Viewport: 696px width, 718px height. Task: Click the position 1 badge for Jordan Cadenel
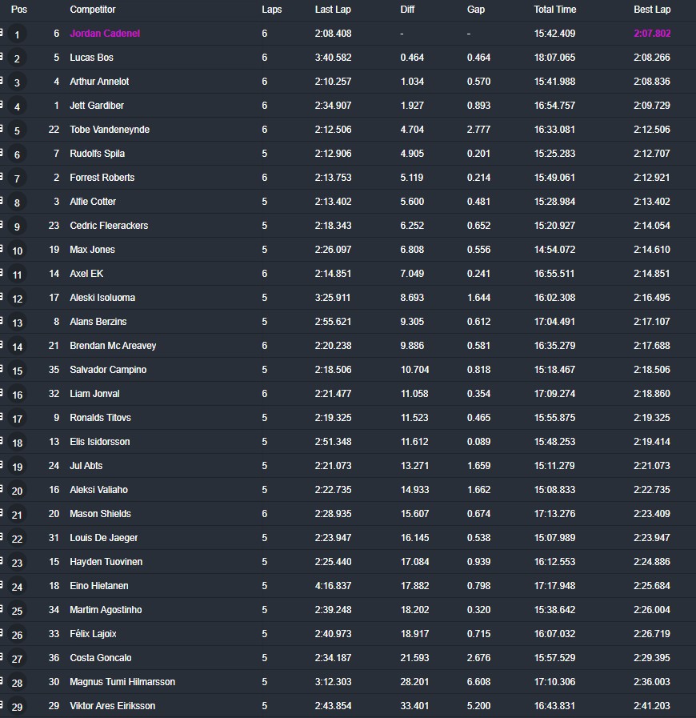click(x=17, y=34)
